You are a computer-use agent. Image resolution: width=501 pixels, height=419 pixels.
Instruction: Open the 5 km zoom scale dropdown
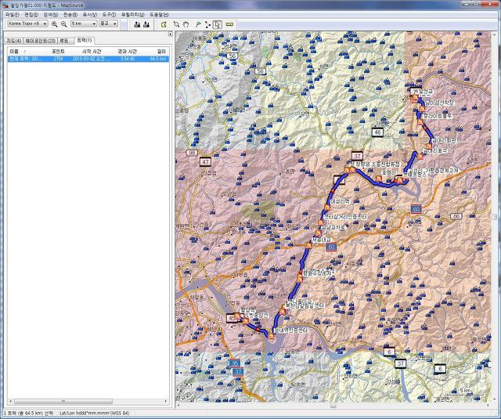pos(84,23)
